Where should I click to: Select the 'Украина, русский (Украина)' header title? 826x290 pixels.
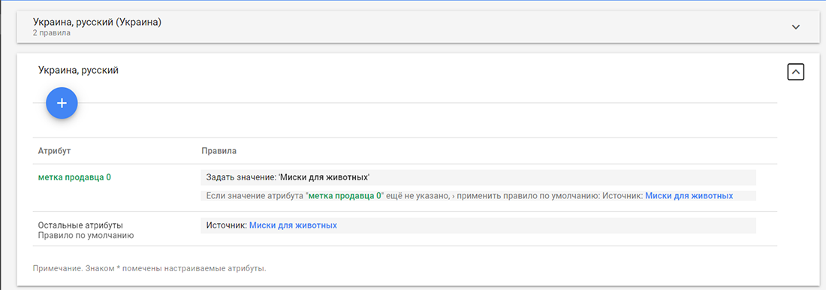[x=97, y=22]
